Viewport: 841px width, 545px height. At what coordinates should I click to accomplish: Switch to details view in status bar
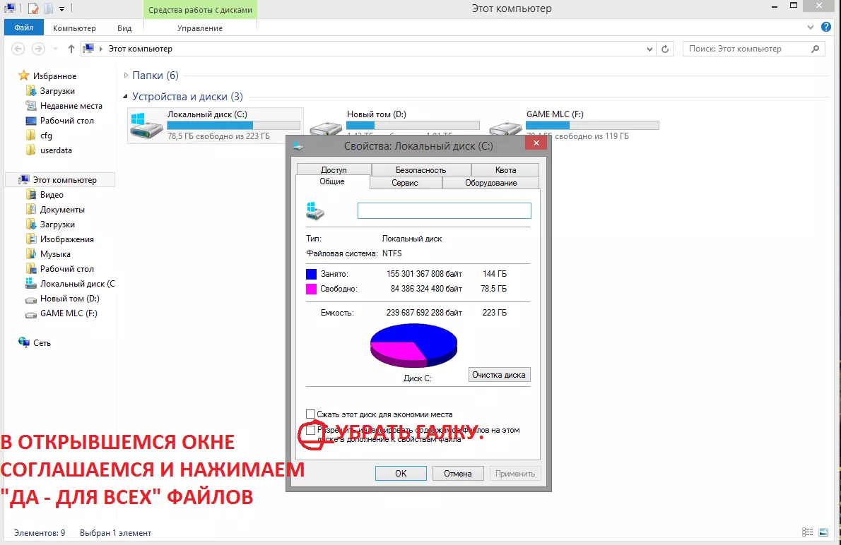point(807,532)
